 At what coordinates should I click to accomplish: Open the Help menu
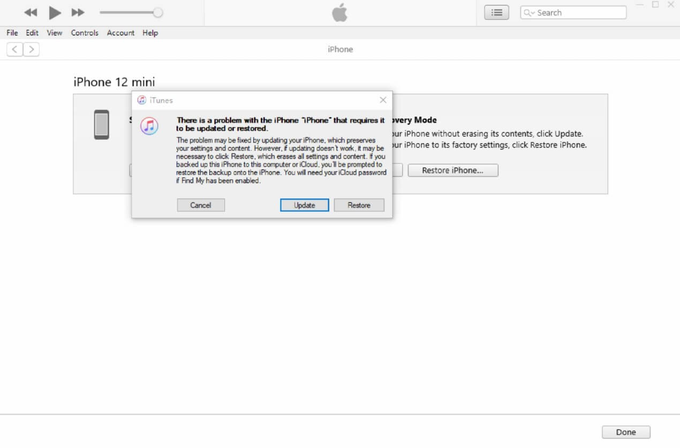150,33
